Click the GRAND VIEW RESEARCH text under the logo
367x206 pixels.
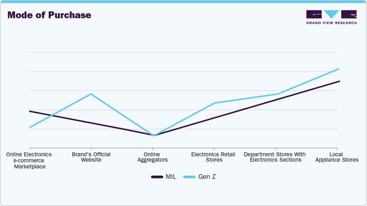pyautogui.click(x=331, y=23)
